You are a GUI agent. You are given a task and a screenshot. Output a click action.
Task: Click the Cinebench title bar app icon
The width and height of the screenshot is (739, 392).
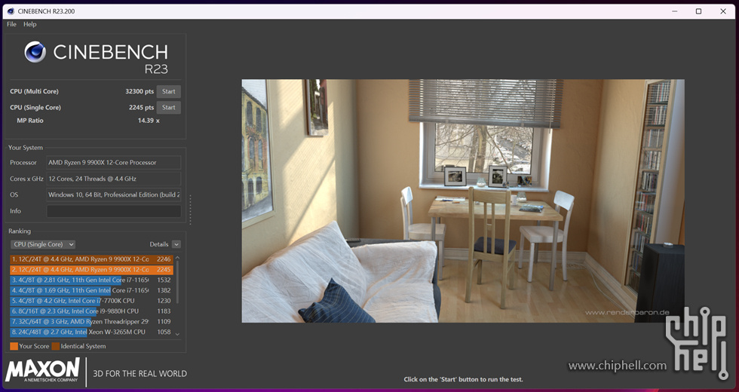10,11
